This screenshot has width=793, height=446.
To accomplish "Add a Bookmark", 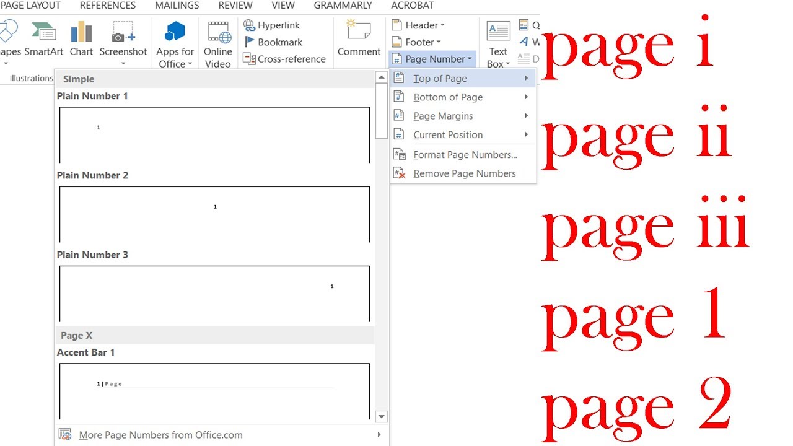I will tap(273, 42).
